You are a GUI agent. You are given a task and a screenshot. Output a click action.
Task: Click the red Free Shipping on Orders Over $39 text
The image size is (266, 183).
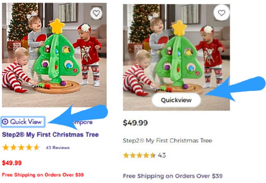click(x=43, y=175)
